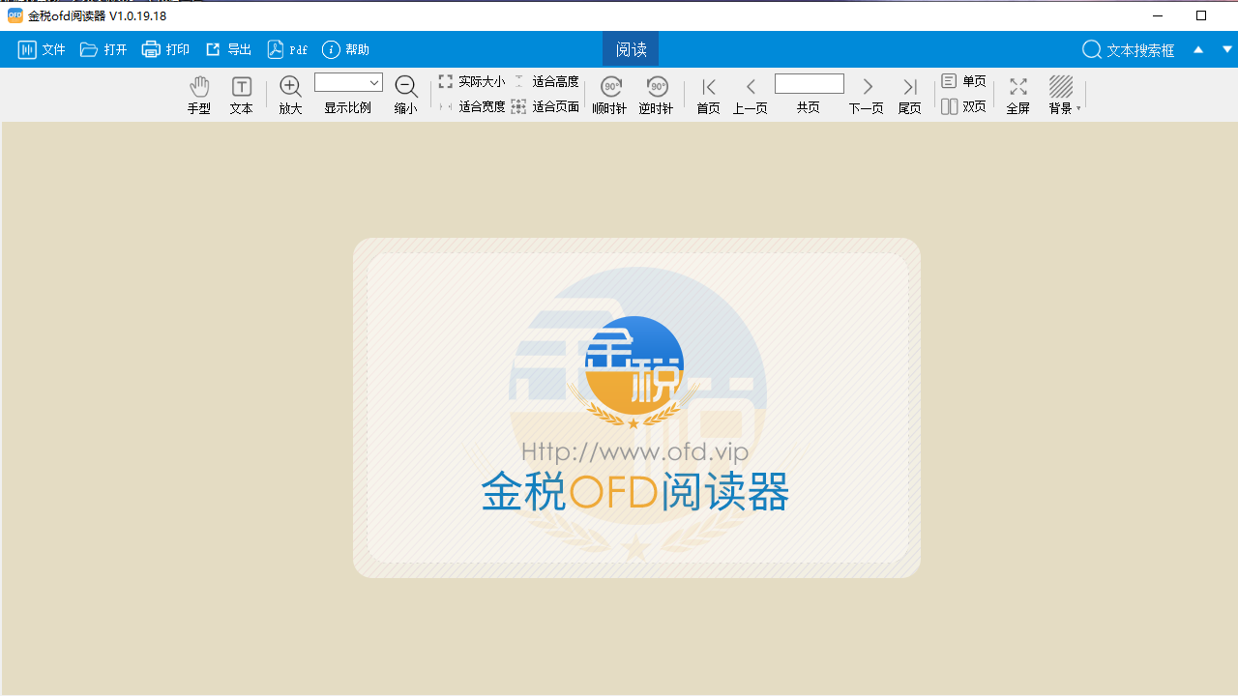1238x696 pixels.
Task: Rotate page clockwise (顺时针)
Action: [x=609, y=95]
